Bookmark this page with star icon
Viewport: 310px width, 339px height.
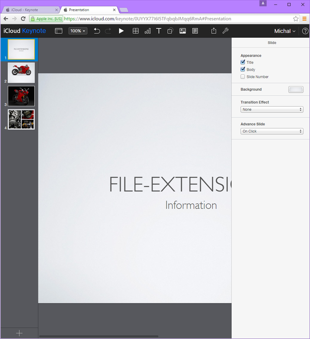click(296, 19)
